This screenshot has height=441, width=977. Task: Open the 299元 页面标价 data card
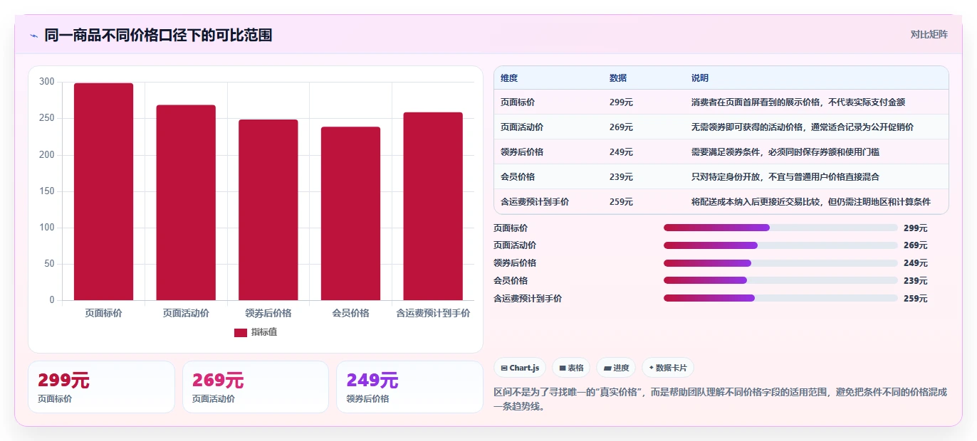pos(101,387)
